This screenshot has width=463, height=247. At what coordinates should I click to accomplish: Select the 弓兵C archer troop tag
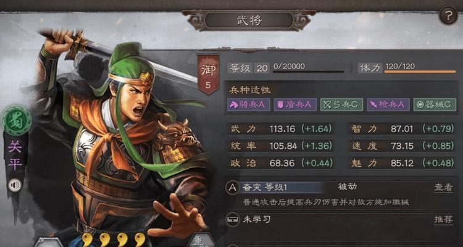(341, 104)
